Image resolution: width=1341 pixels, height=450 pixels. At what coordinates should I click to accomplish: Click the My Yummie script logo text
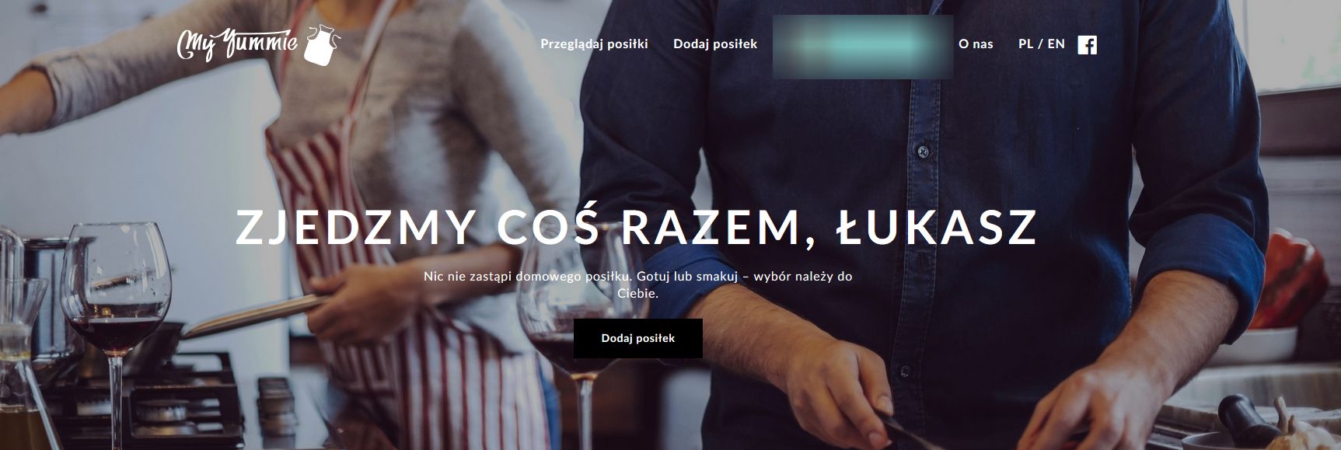[x=238, y=44]
